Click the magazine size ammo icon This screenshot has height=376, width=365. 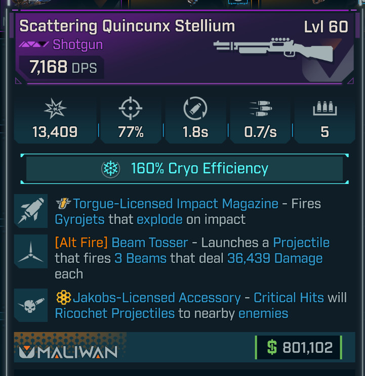[x=325, y=108]
